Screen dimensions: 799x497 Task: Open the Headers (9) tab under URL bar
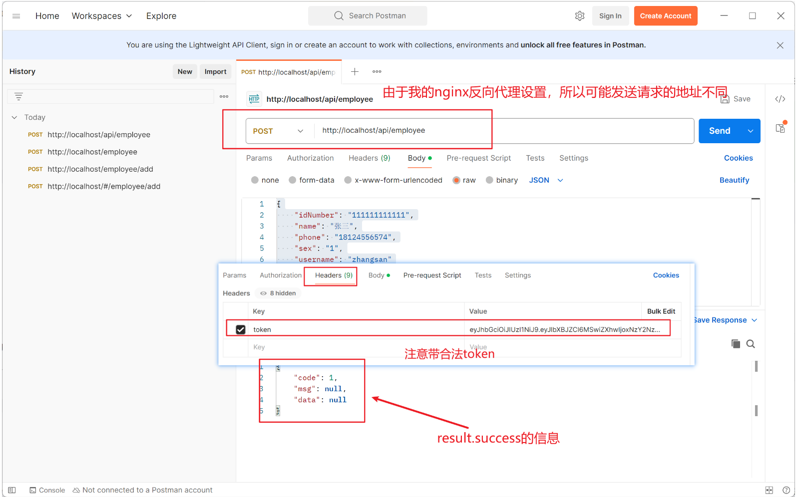(x=370, y=158)
